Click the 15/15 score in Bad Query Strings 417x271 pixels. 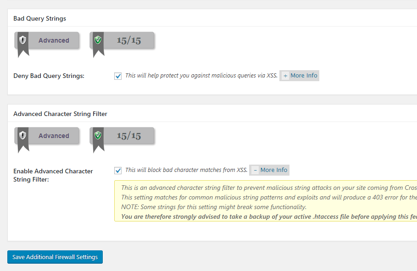(x=129, y=40)
